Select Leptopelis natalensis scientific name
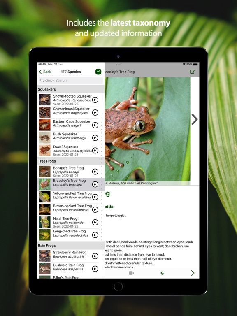Screen dimensions: 237x316 68,223
